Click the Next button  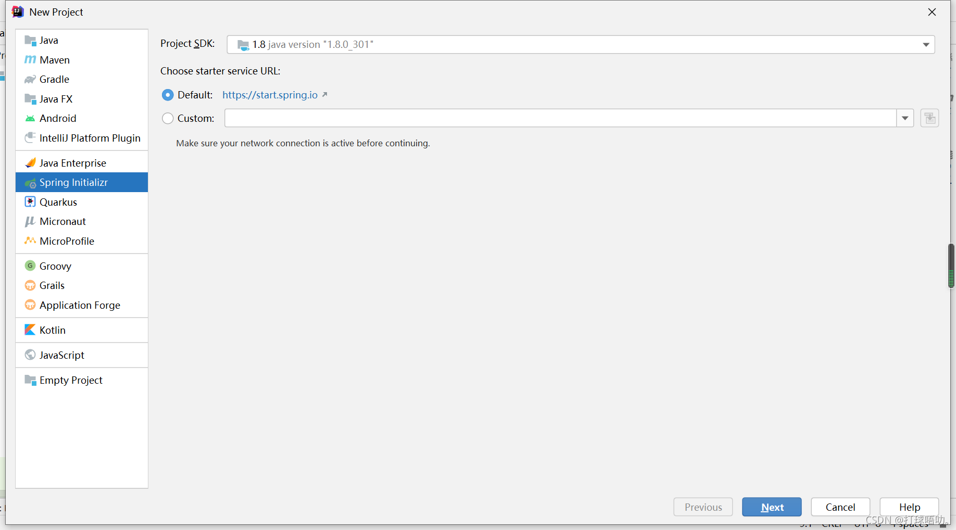(772, 507)
